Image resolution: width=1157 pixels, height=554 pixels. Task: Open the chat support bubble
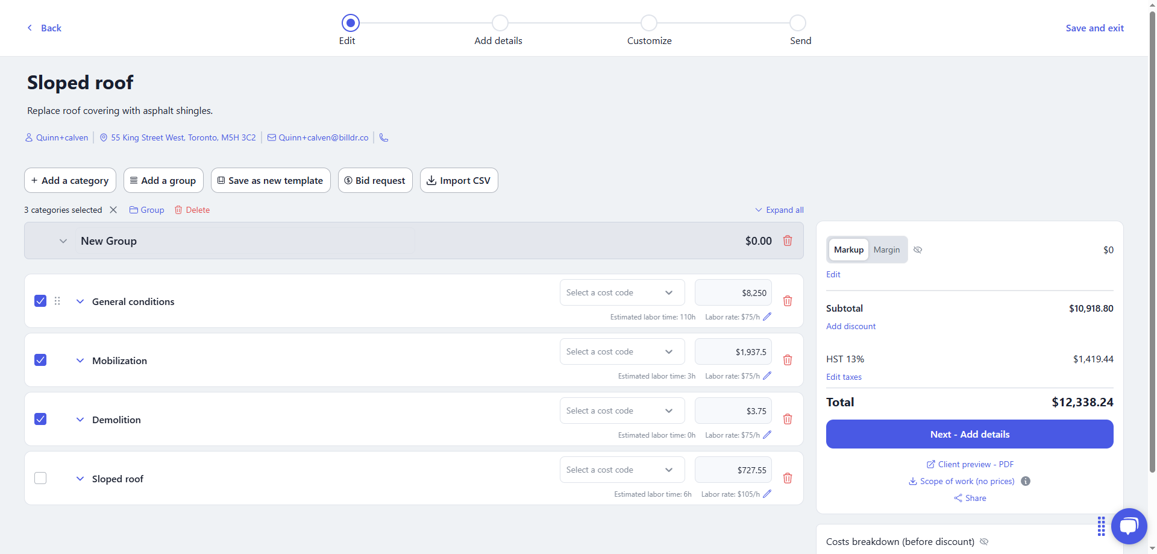[x=1129, y=526]
